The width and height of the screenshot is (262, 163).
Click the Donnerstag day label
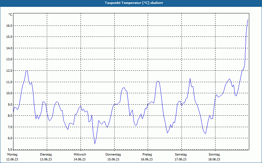113,155
